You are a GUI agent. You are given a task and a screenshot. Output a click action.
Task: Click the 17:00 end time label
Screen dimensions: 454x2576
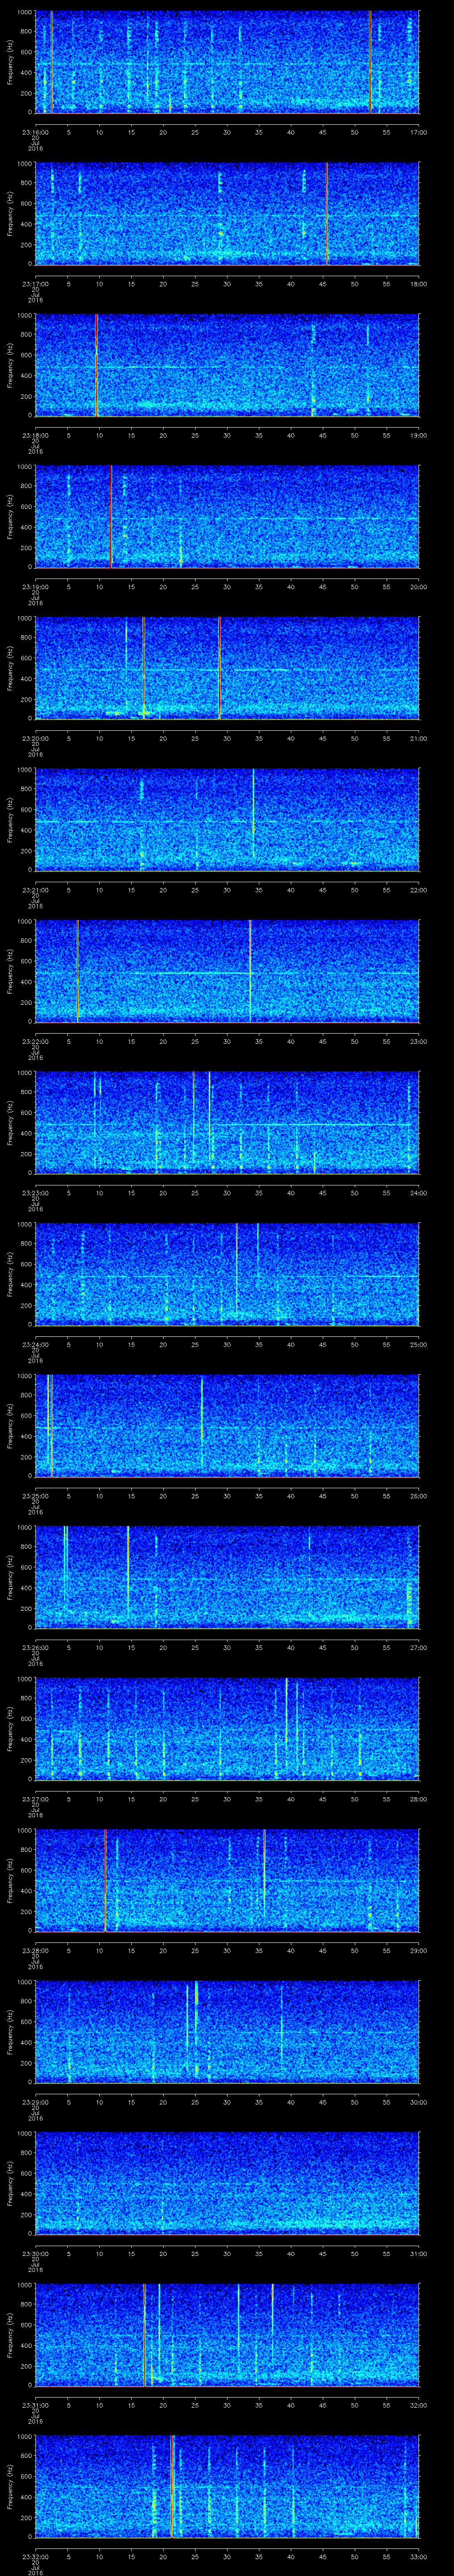(x=418, y=132)
